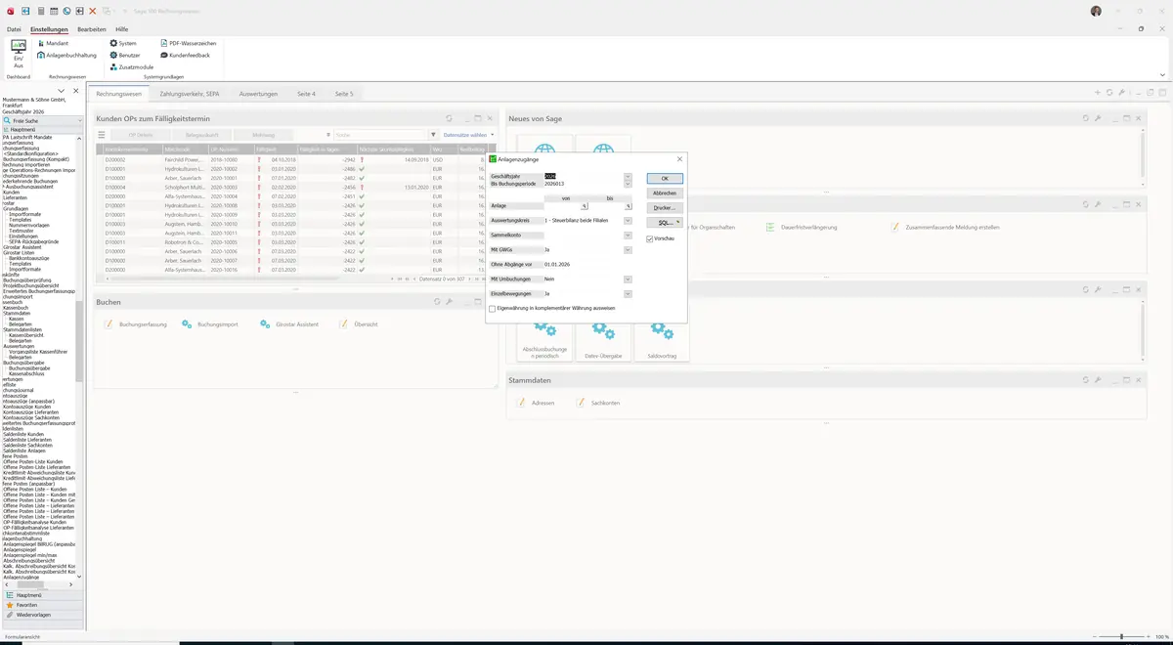Open the Einzelbewegungen dropdown
The height and width of the screenshot is (645, 1173).
(628, 293)
